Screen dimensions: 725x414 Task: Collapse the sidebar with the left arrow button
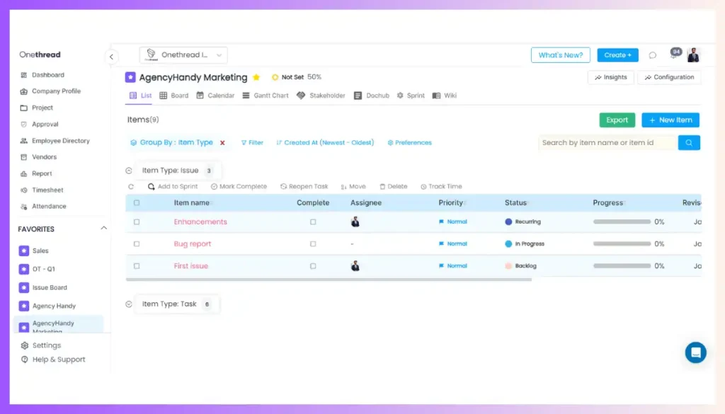(111, 57)
